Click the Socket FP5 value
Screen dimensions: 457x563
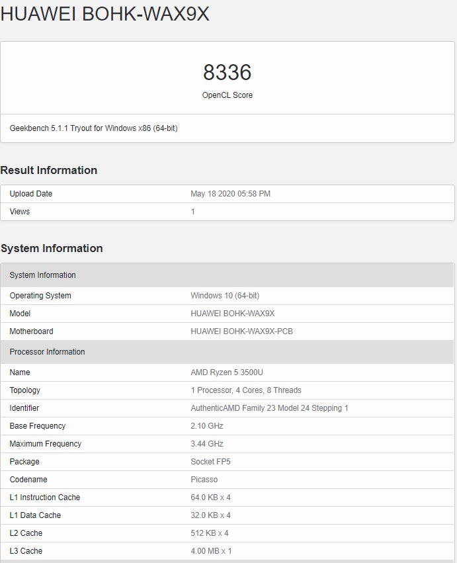tap(210, 462)
